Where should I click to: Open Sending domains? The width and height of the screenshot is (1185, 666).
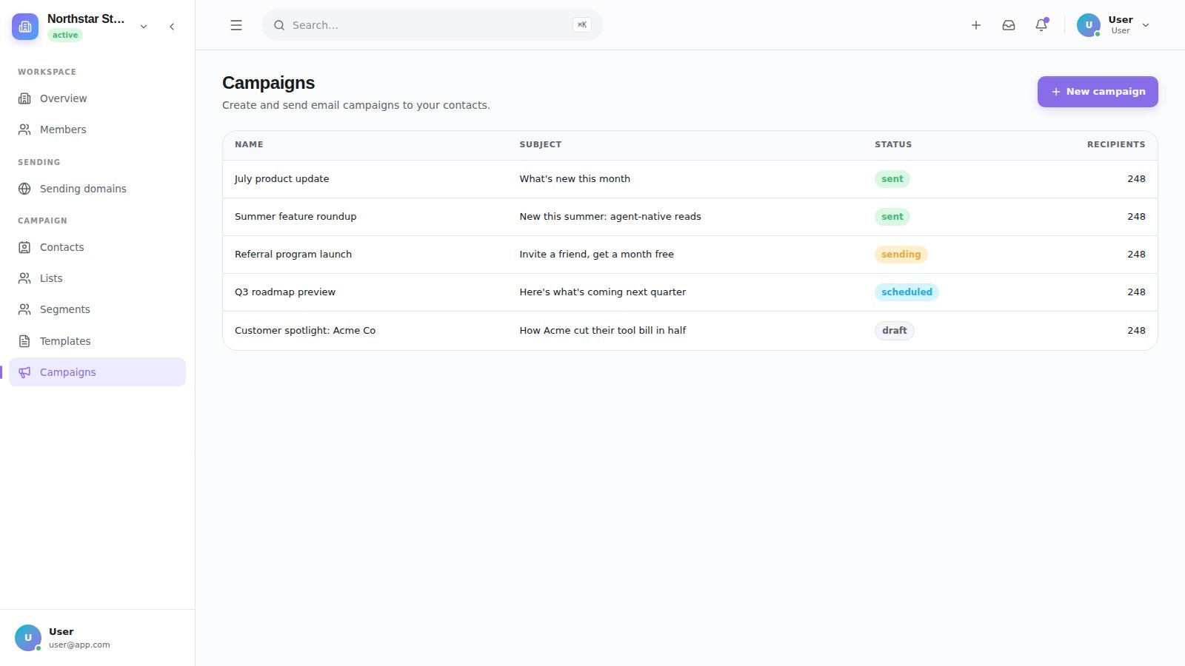click(x=97, y=189)
